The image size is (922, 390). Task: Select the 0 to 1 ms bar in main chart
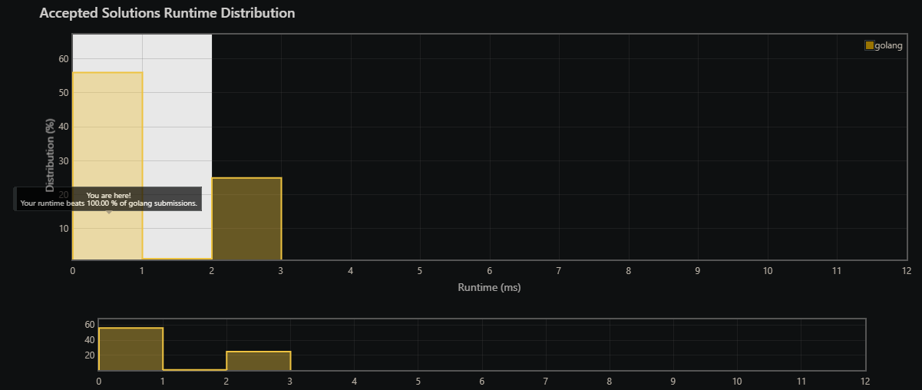(107, 166)
